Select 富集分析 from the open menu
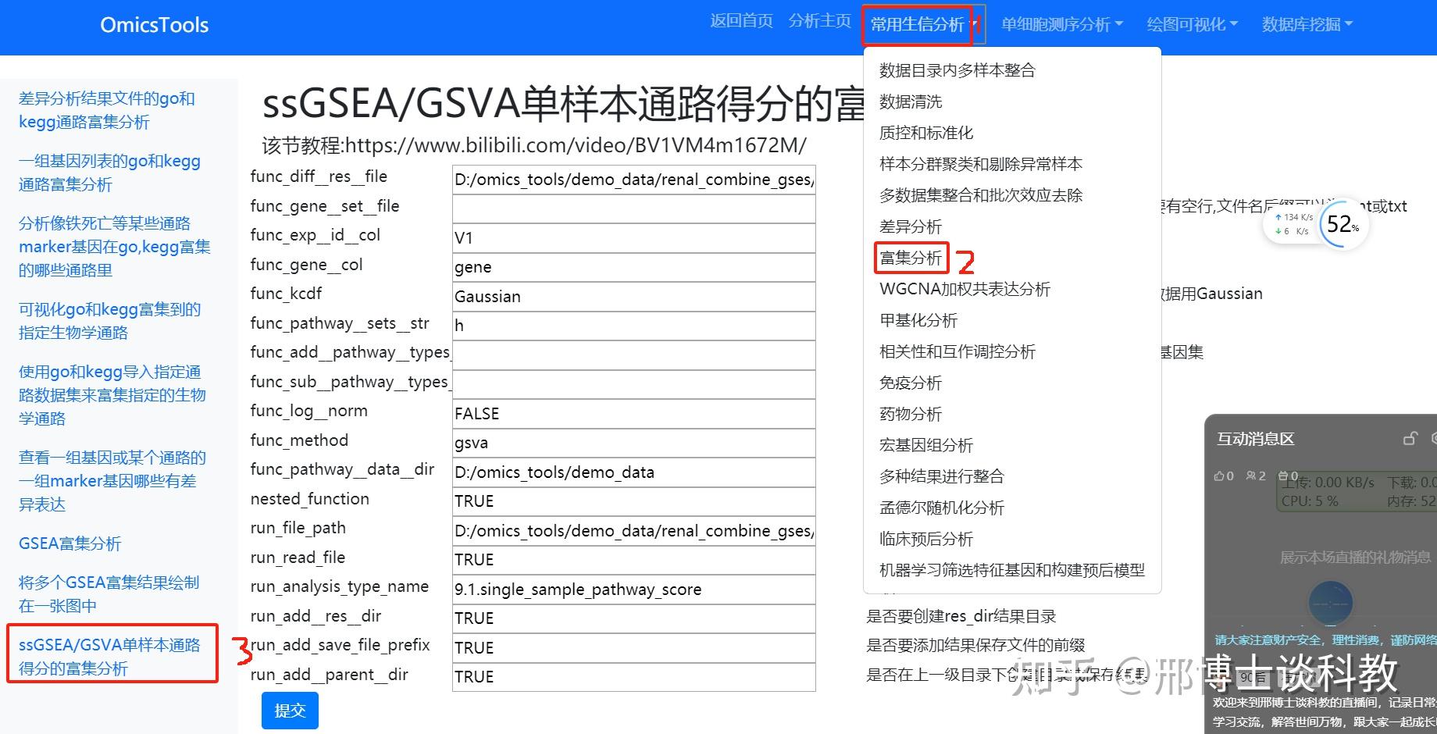Image resolution: width=1437 pixels, height=734 pixels. pyautogui.click(x=911, y=257)
